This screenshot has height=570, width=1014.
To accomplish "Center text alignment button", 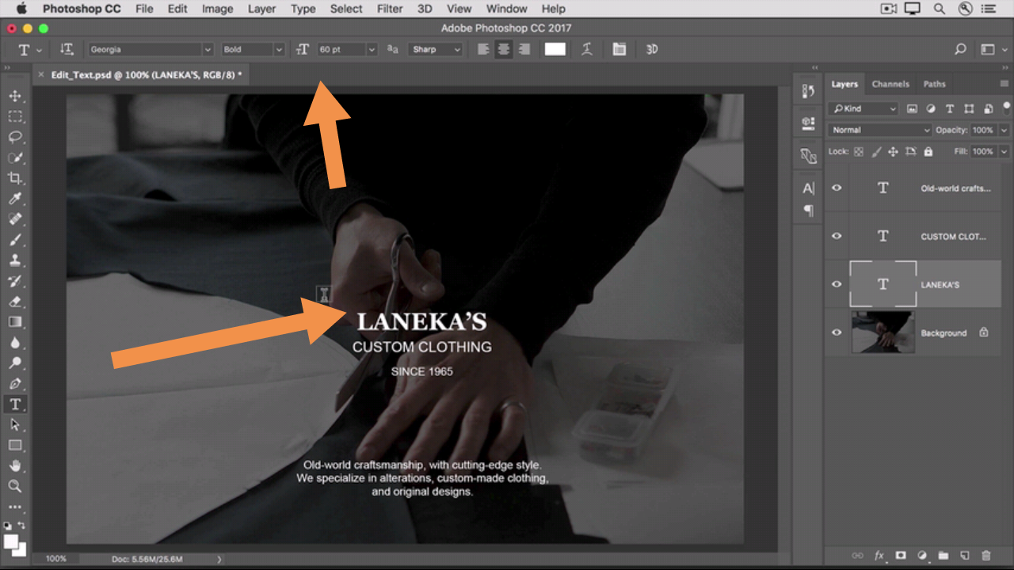I will [503, 49].
